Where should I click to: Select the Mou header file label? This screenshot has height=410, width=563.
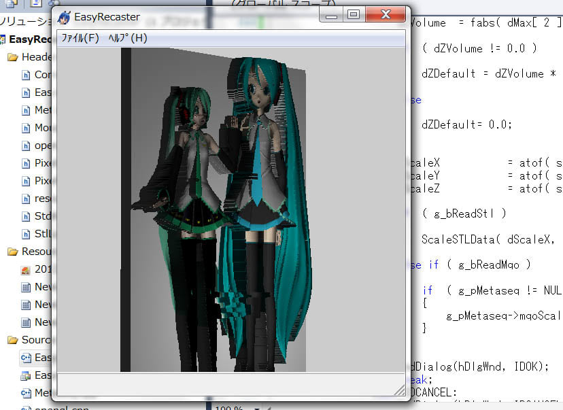point(43,128)
